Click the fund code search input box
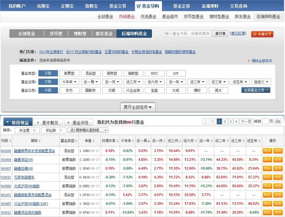This screenshot has width=285, height=217. pos(187,34)
